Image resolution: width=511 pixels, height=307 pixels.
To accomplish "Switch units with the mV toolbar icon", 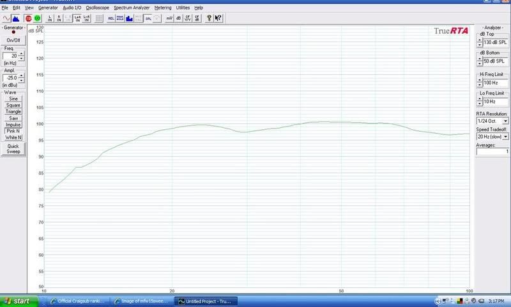I will click(169, 19).
